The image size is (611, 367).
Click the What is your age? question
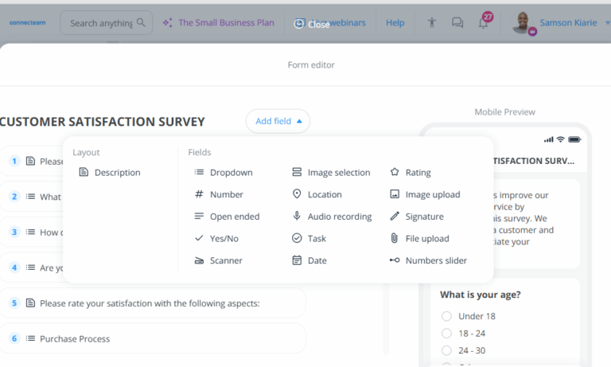tap(481, 295)
